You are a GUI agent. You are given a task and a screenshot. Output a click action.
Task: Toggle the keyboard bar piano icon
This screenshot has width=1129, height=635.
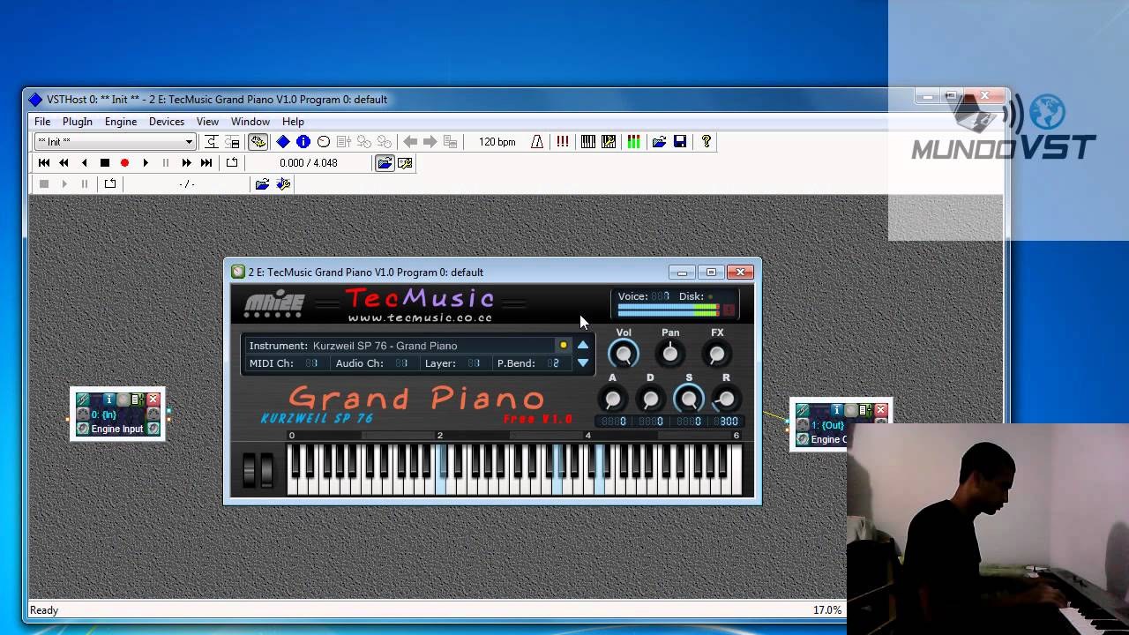[x=588, y=142]
